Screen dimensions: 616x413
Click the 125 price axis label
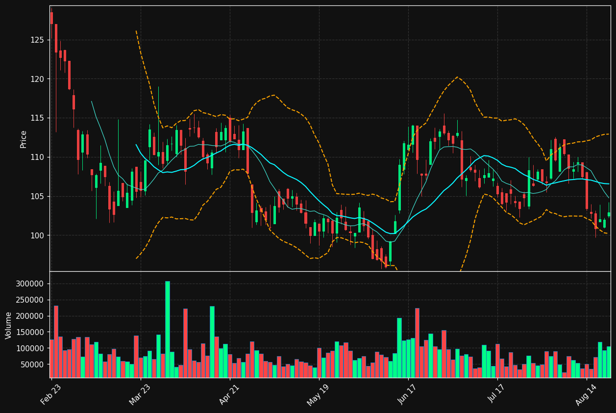point(38,40)
